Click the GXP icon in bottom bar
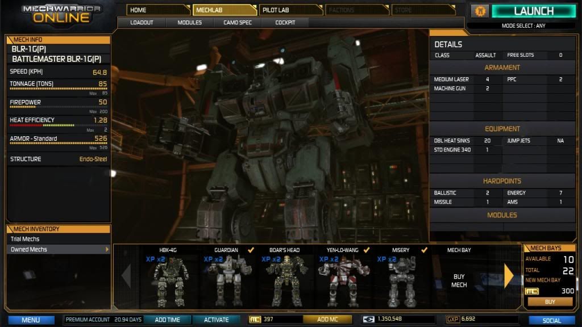Viewport: 582px width, 327px height. pyautogui.click(x=453, y=320)
